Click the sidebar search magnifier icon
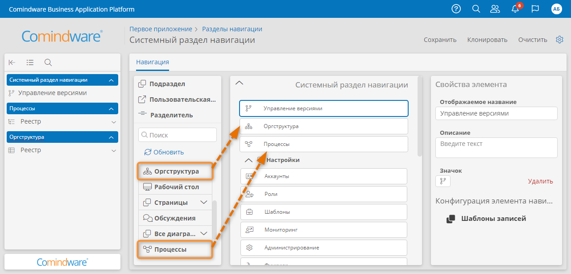This screenshot has width=571, height=274. click(x=48, y=62)
